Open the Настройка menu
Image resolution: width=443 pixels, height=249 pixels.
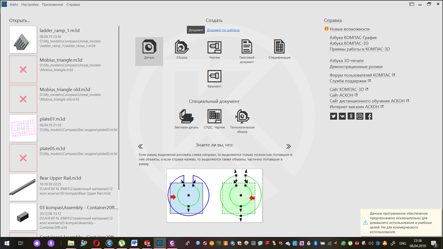(30, 5)
